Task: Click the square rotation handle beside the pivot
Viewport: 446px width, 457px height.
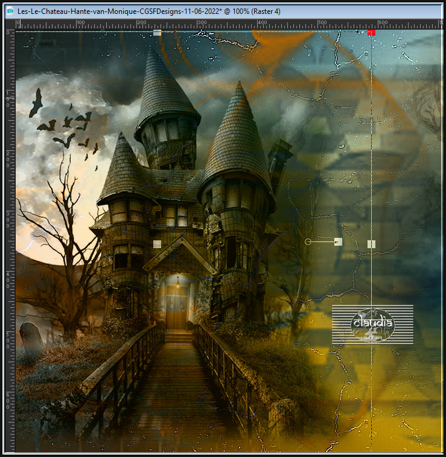Action: (338, 241)
